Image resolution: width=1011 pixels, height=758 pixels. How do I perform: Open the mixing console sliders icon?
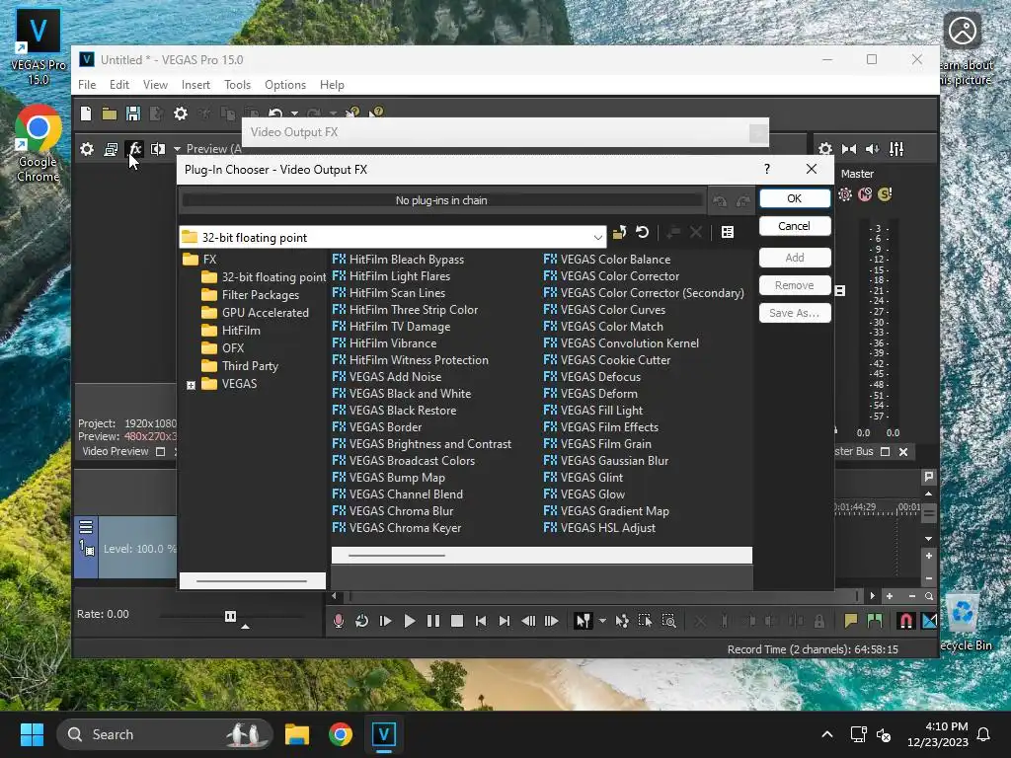pyautogui.click(x=896, y=149)
